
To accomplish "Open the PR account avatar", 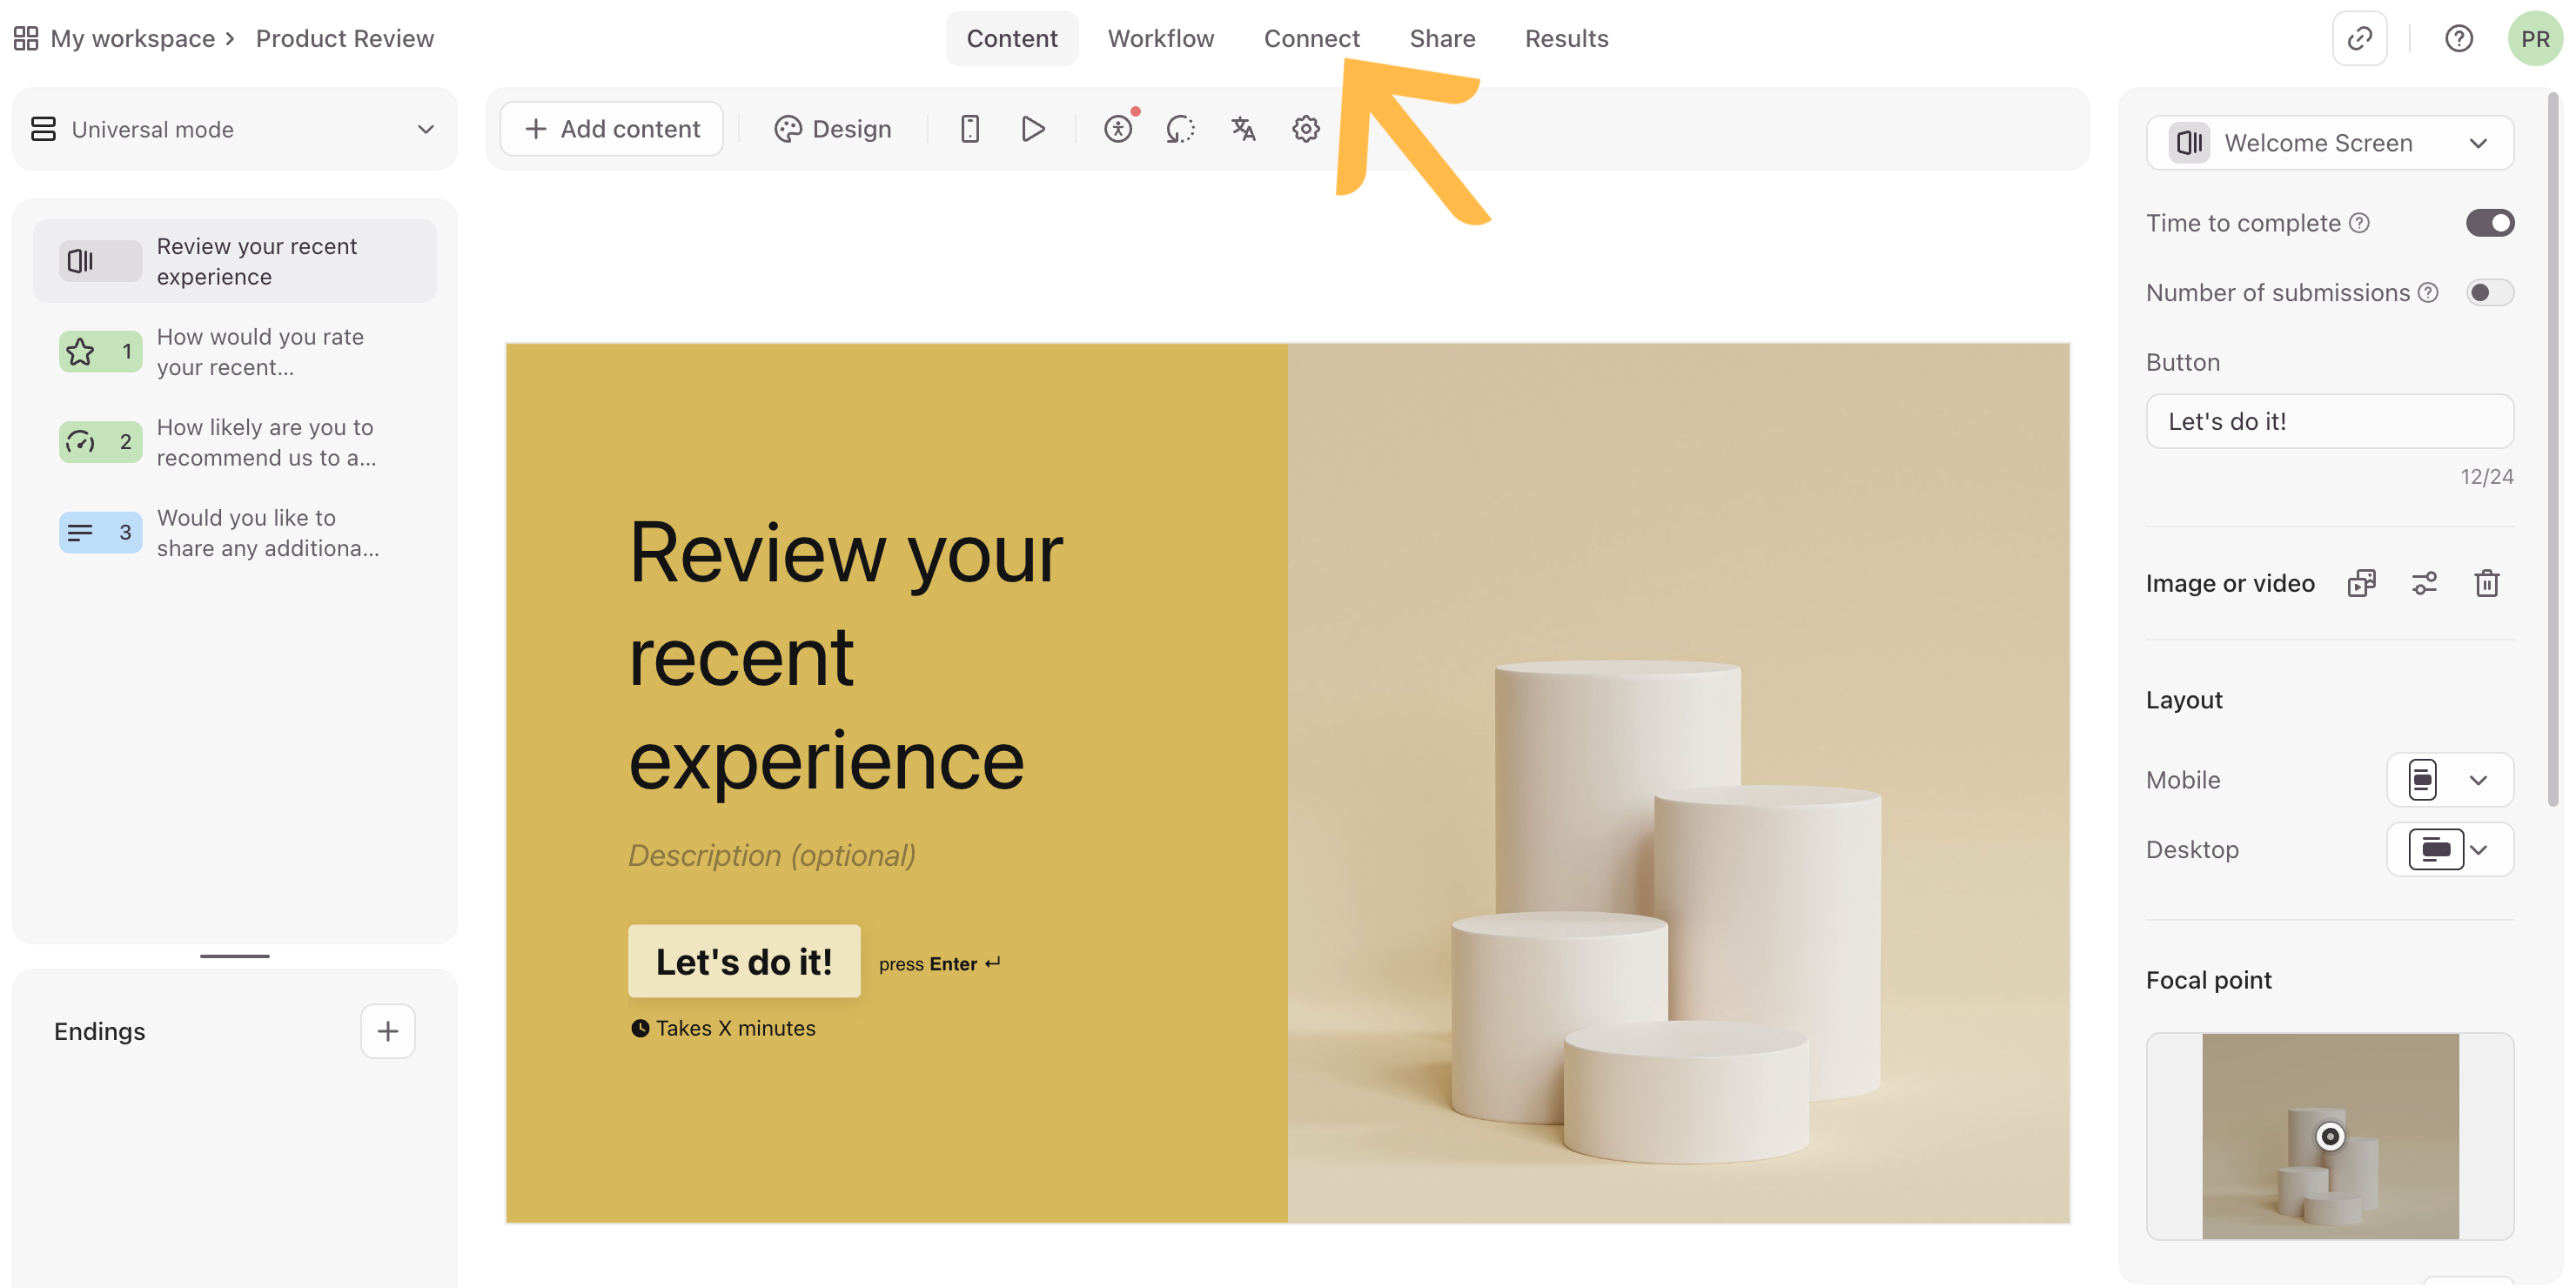I will coord(2535,38).
